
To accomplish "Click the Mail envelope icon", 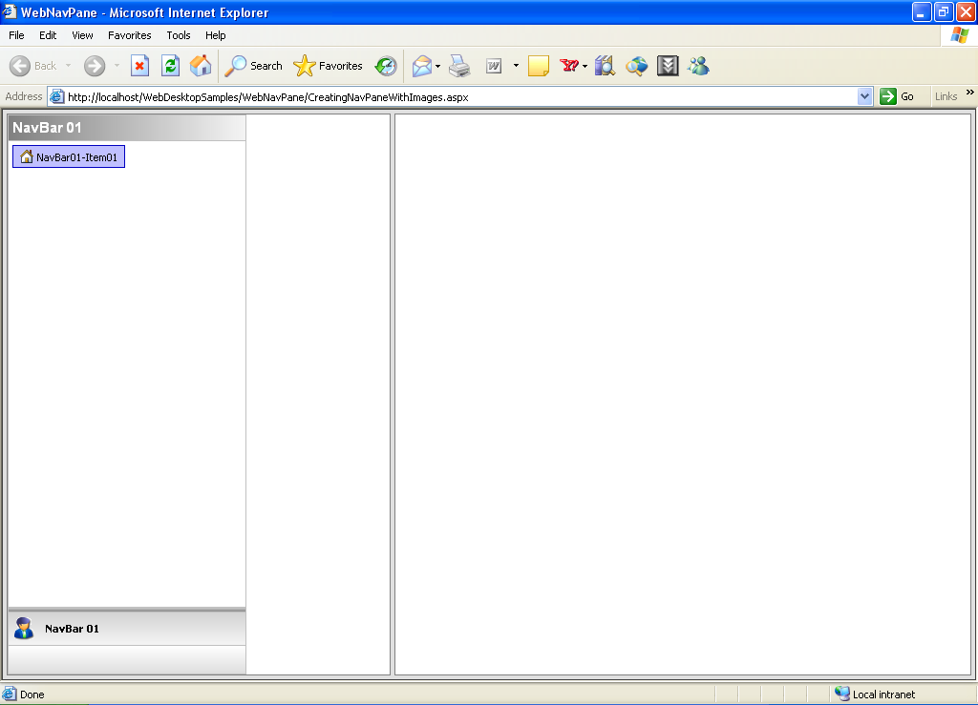I will [x=421, y=66].
